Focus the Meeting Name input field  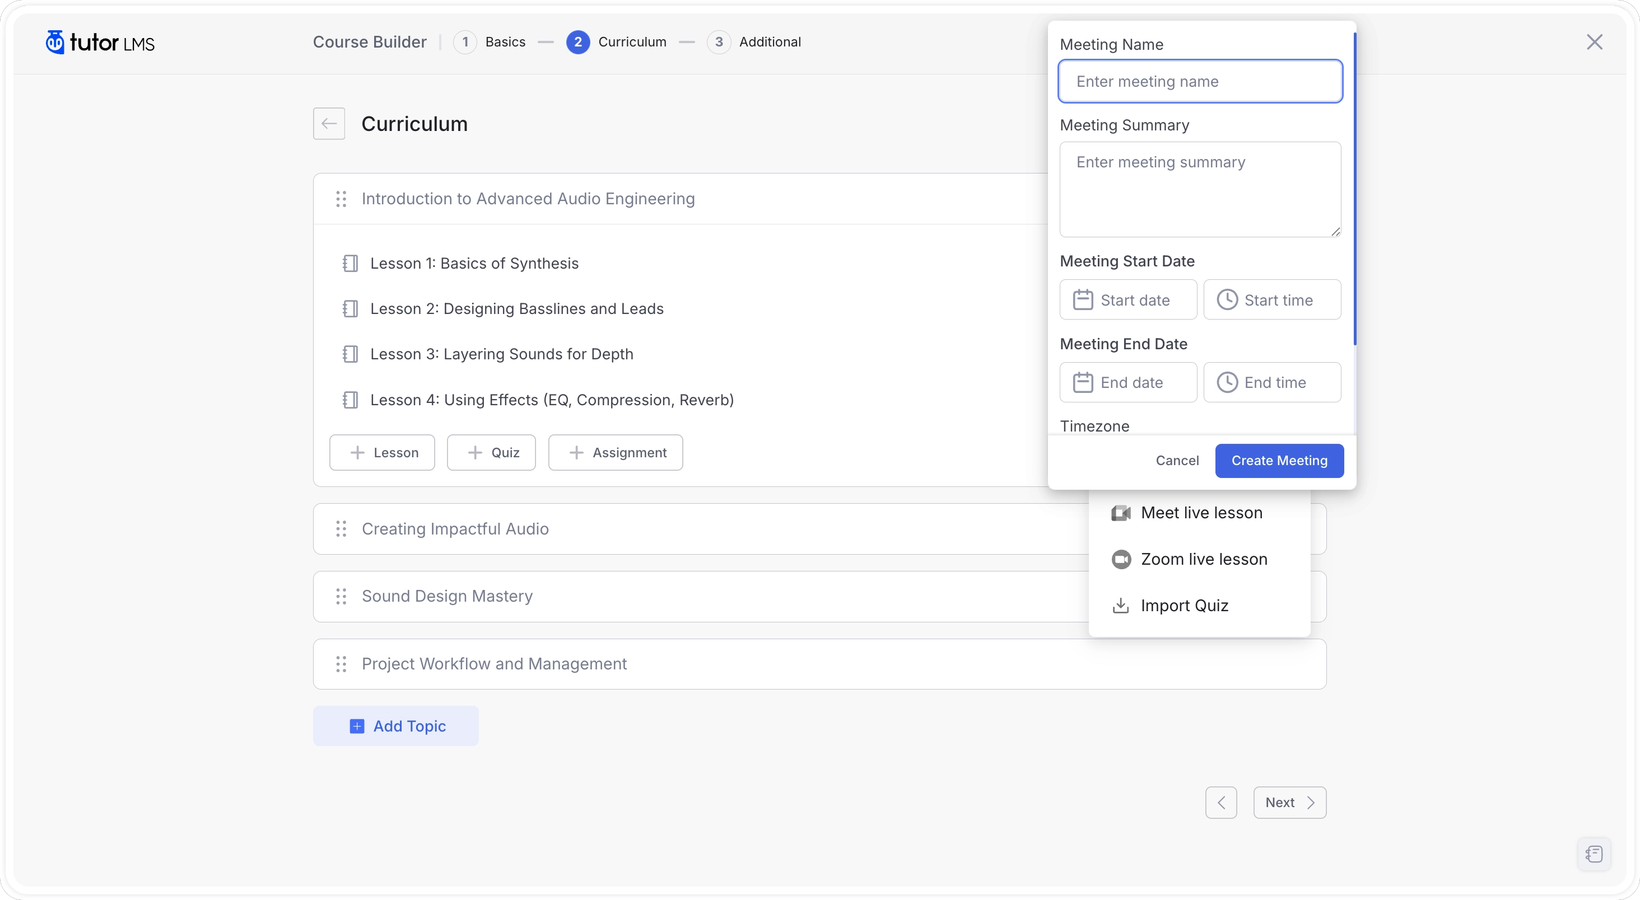(x=1200, y=81)
